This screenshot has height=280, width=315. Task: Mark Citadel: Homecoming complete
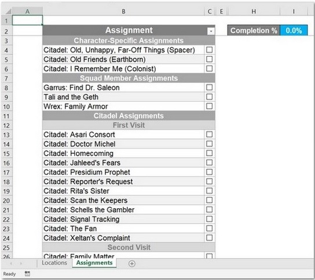tap(209, 153)
